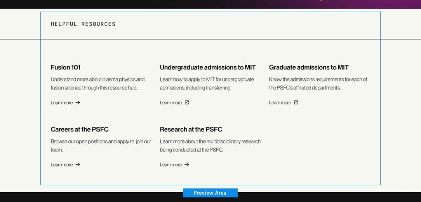The width and height of the screenshot is (421, 202).
Task: Click the external-link icon under Graduate admissions
Action: click(296, 102)
